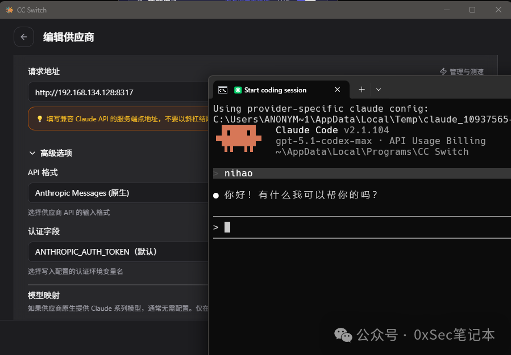Screen dimensions: 511x355
Task: Click the lightning bolt icon beside 管理与测速
Action: (x=443, y=71)
